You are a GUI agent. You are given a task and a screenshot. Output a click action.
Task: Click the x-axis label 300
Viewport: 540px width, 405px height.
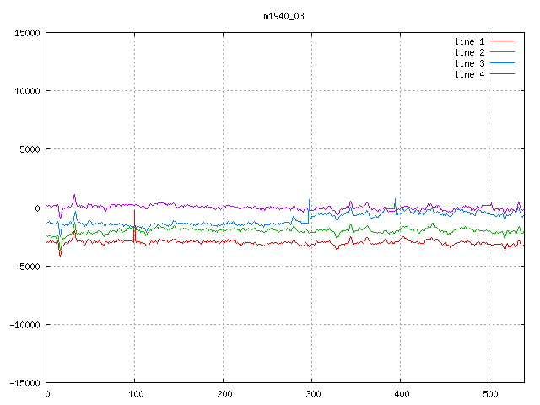pos(313,394)
